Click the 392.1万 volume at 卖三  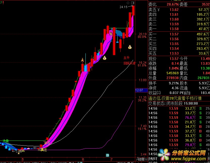(203, 19)
